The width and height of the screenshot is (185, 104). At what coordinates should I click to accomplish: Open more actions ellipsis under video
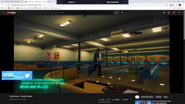coord(131,100)
